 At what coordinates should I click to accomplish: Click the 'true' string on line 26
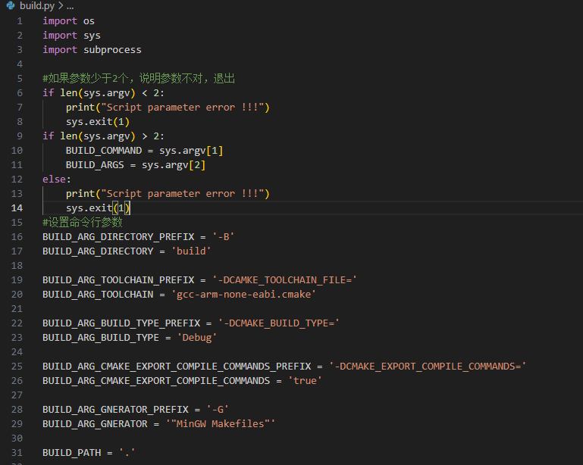coord(305,381)
